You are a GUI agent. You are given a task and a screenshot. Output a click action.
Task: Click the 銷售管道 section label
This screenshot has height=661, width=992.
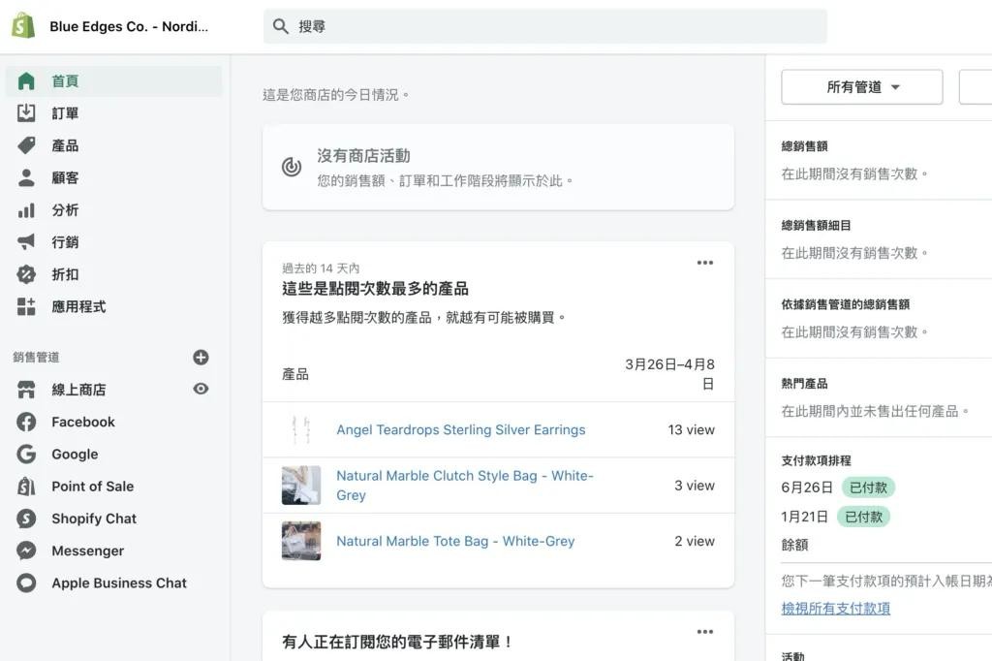point(36,357)
